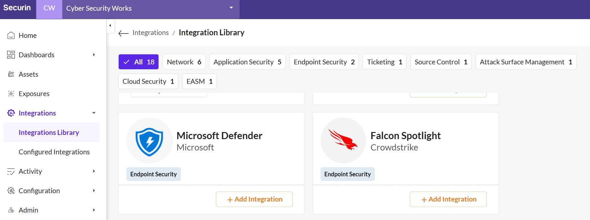Click Endpoint Security tag on Microsoft Defender
This screenshot has height=220, width=590.
(x=154, y=174)
